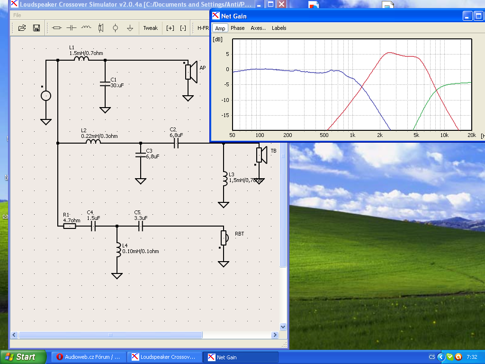Switch to Loudspeaker Crossover taskbar button
Screen dimensions: 485x364
pos(165,357)
